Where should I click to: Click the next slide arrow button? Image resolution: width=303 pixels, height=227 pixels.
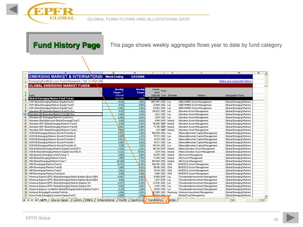(x=291, y=218)
